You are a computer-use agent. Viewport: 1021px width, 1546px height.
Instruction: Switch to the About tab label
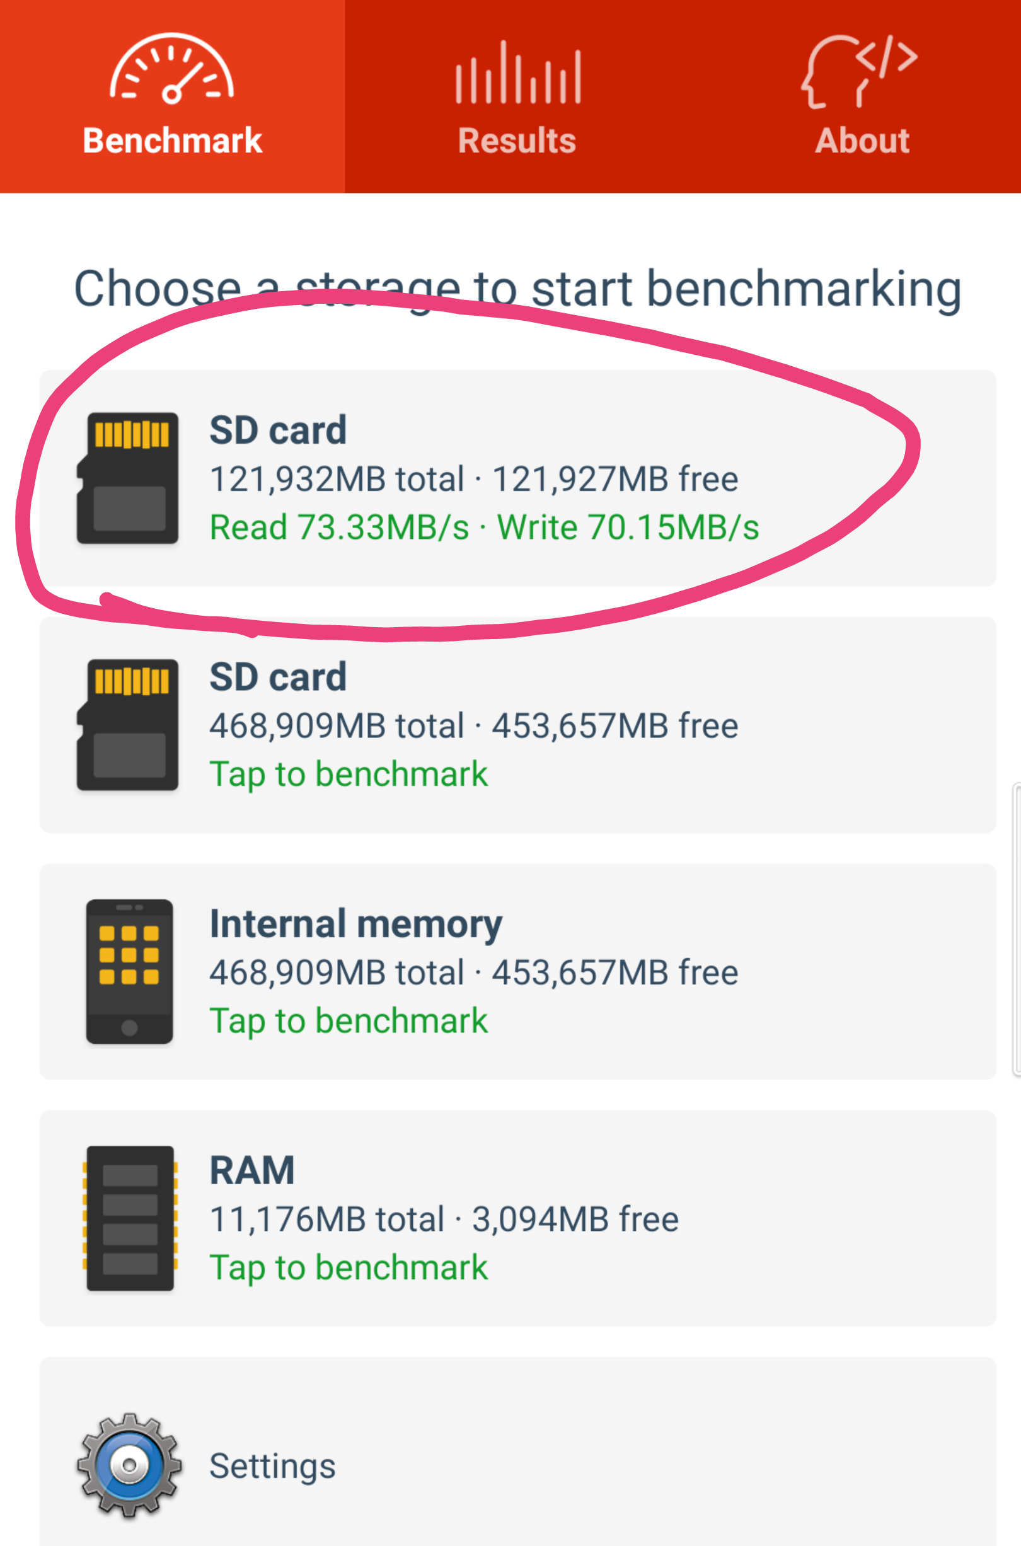[x=862, y=141]
